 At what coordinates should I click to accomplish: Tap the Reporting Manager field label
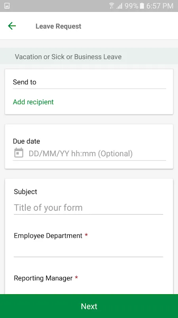click(43, 278)
